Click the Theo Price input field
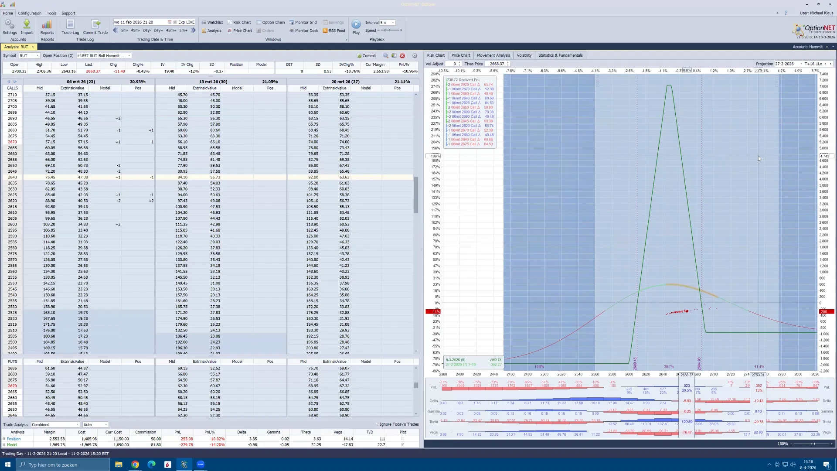Screen dimensions: 837x471 coord(497,64)
